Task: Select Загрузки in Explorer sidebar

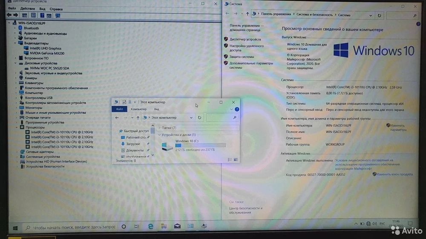Action: 132,144
